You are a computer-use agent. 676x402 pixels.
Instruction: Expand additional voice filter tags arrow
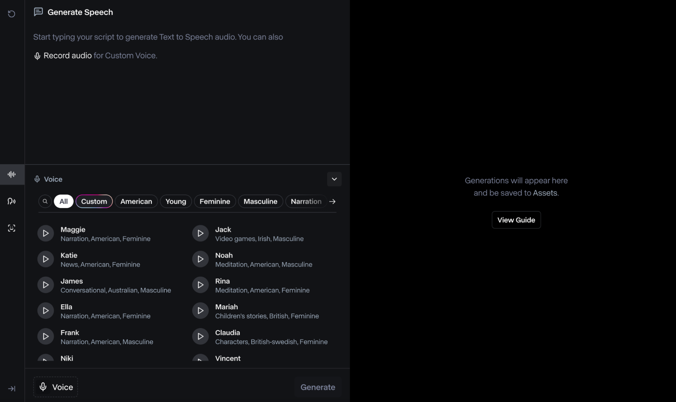332,201
